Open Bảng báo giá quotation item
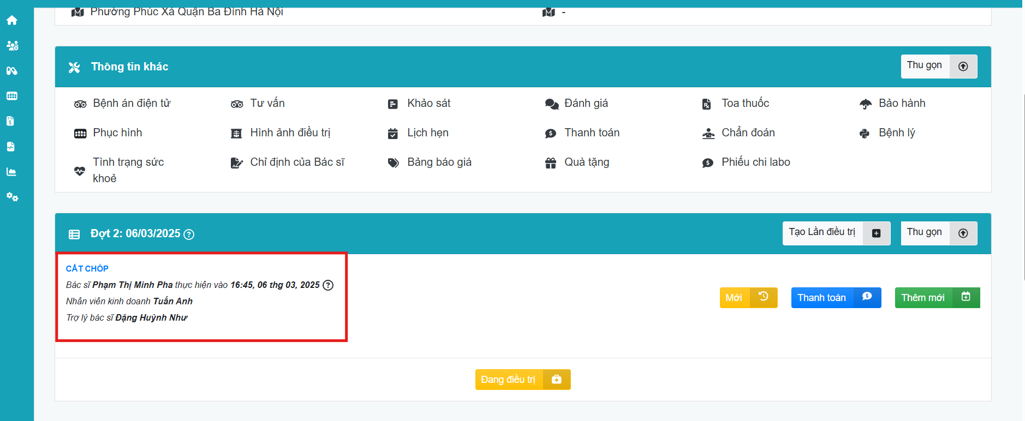1025x421 pixels. (439, 163)
